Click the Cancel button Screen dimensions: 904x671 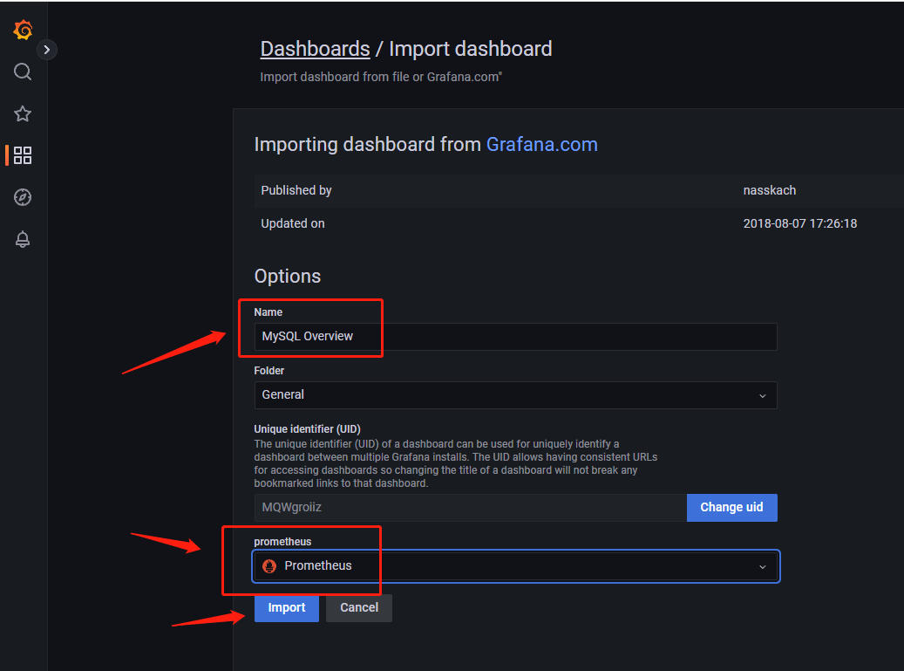click(x=359, y=608)
